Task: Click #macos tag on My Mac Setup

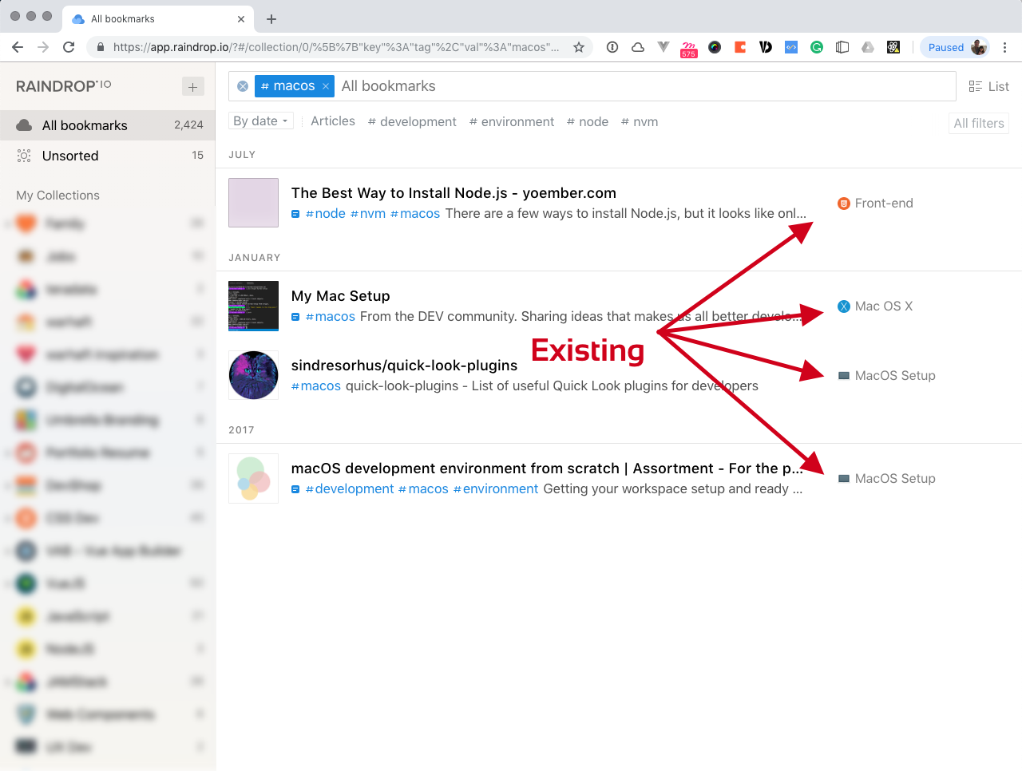Action: click(331, 317)
